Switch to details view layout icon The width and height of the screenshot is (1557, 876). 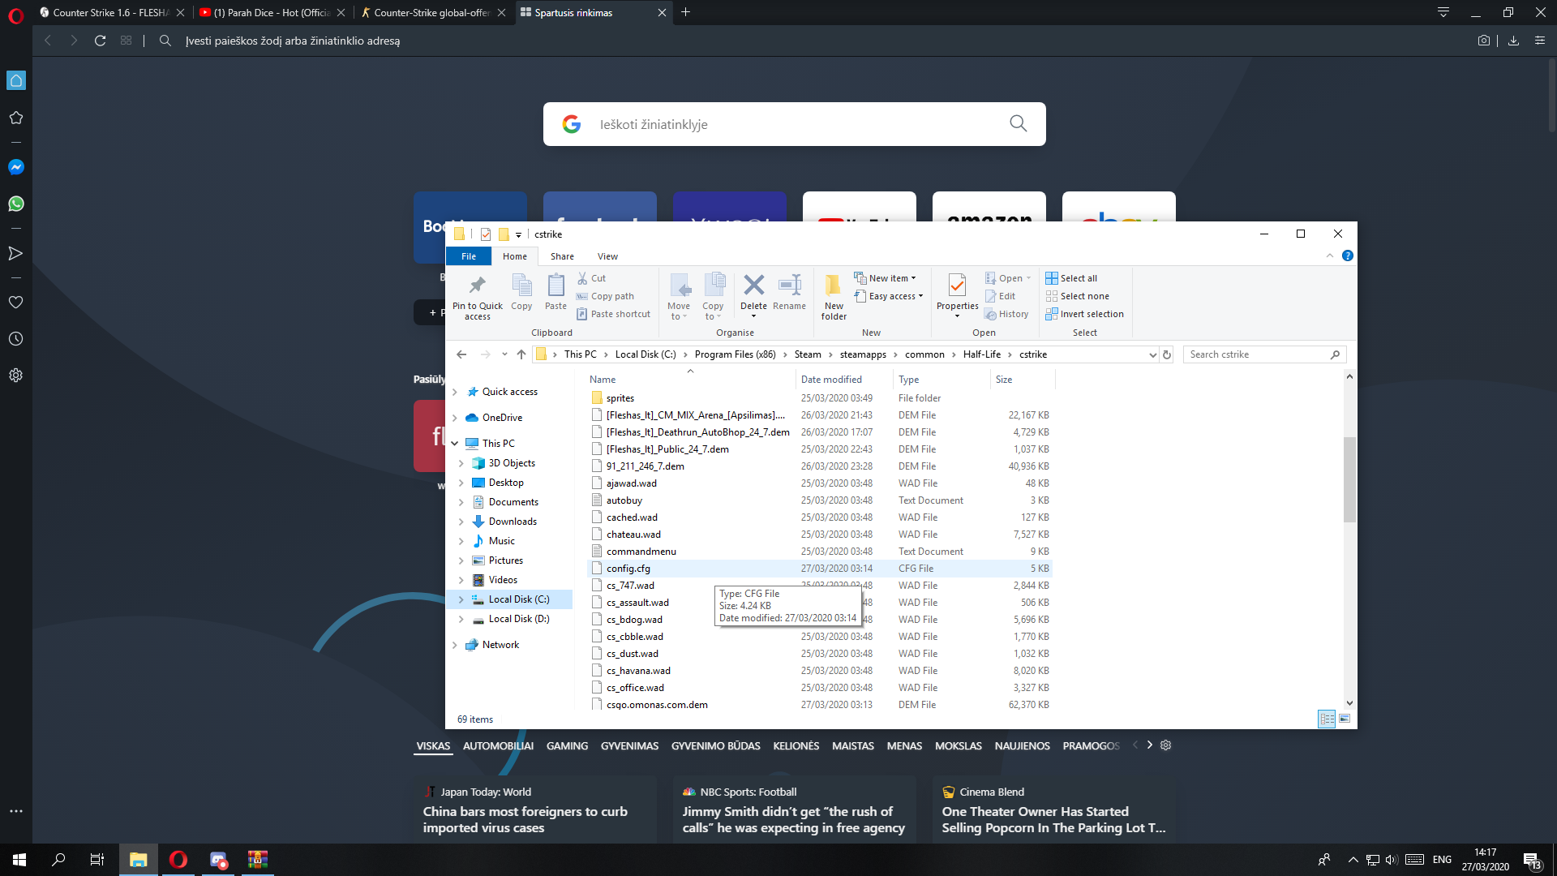(1327, 719)
